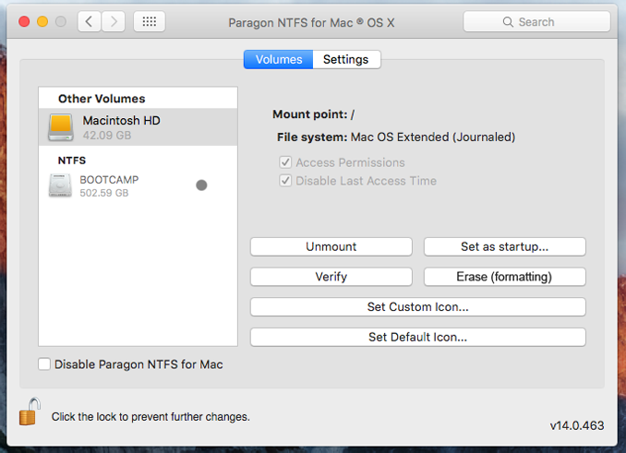
Task: Show all preferences grid icon
Action: click(x=150, y=21)
